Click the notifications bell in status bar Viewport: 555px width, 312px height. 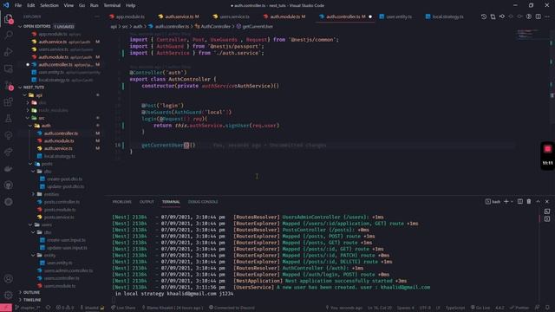547,308
